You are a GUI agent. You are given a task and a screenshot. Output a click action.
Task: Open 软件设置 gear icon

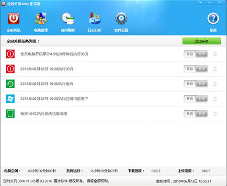[121, 18]
